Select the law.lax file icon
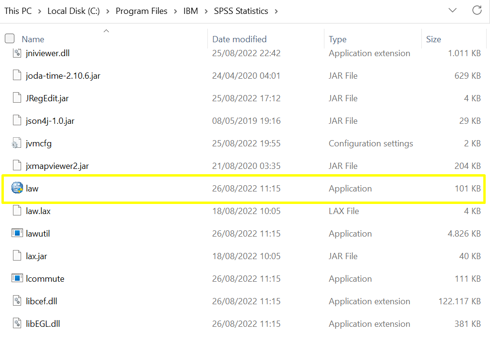Image resolution: width=490 pixels, height=346 pixels. [x=17, y=211]
